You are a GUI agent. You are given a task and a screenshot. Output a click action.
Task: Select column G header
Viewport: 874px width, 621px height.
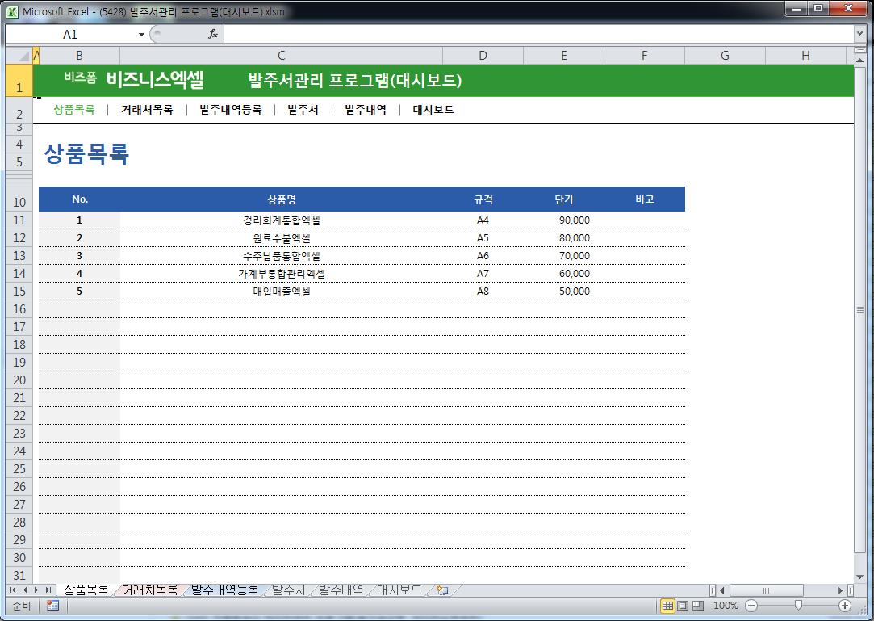725,55
